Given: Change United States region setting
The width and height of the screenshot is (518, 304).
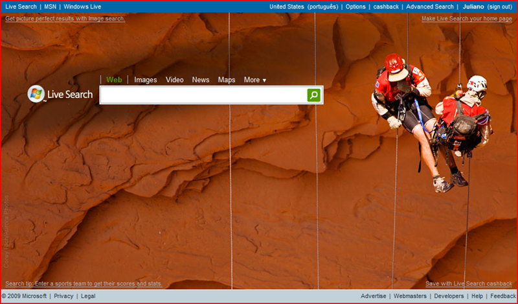Looking at the screenshot, I should point(287,6).
